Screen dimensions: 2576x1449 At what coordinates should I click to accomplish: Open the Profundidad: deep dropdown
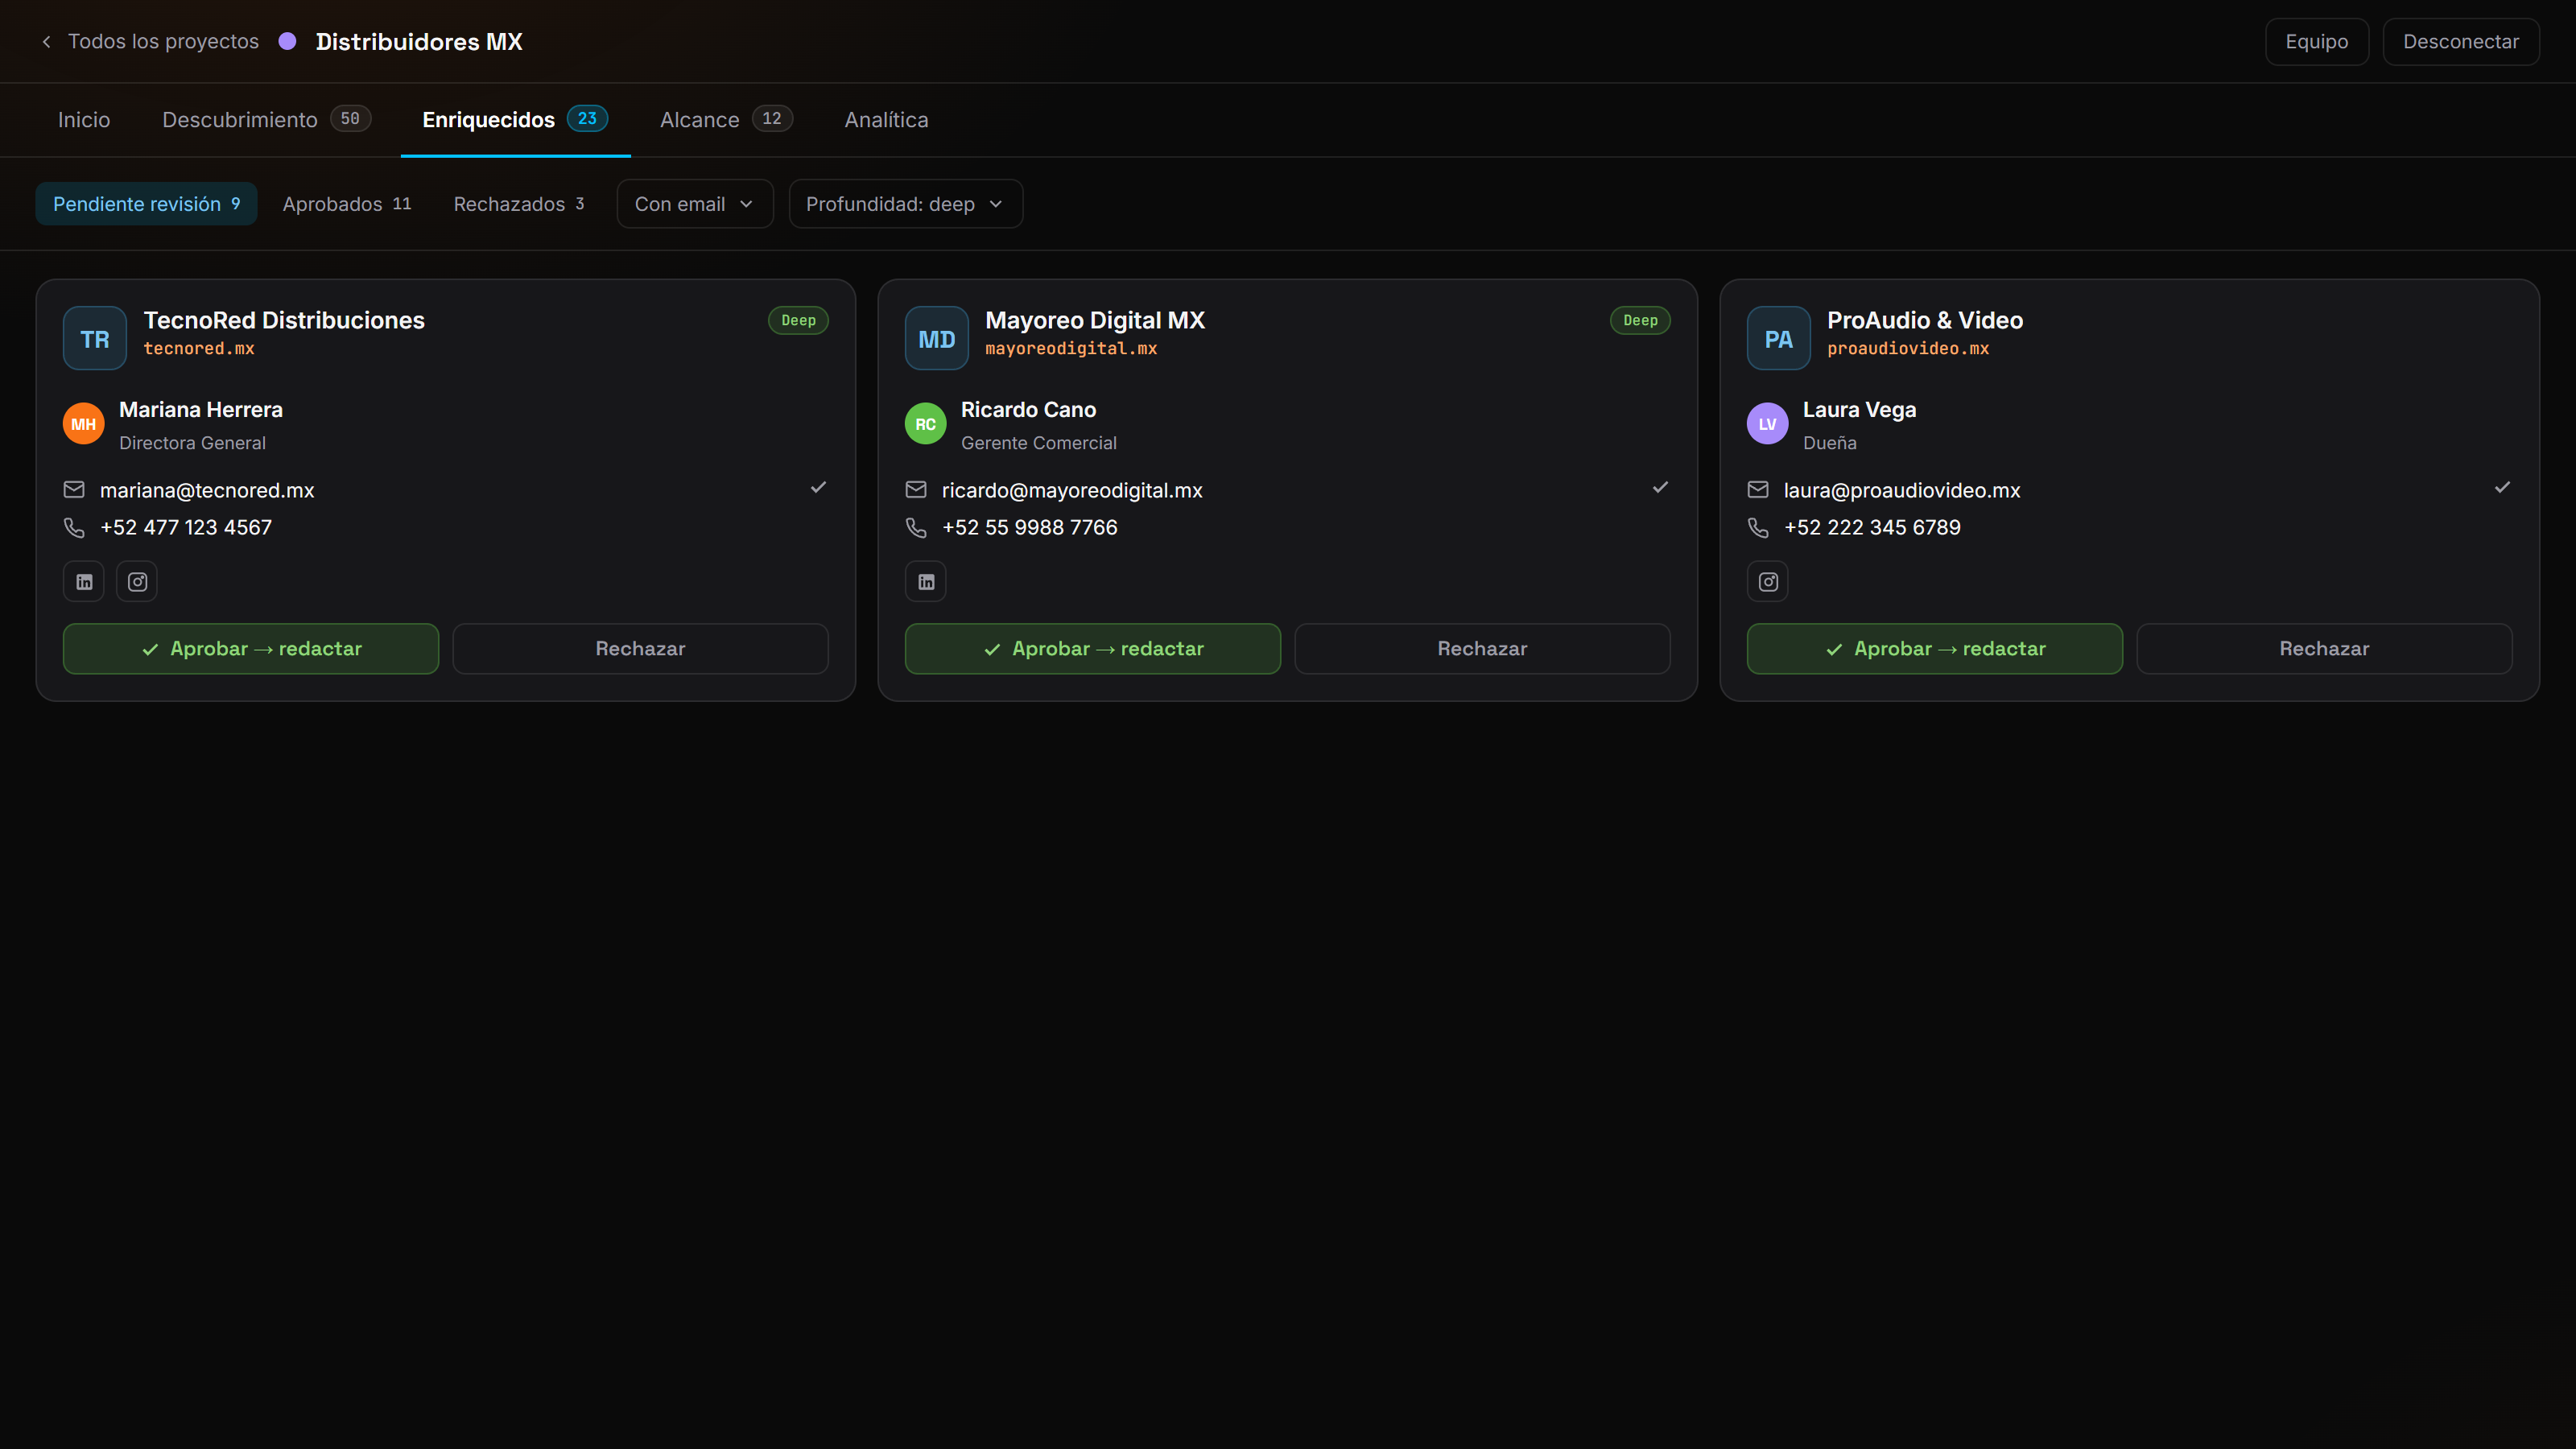(905, 204)
